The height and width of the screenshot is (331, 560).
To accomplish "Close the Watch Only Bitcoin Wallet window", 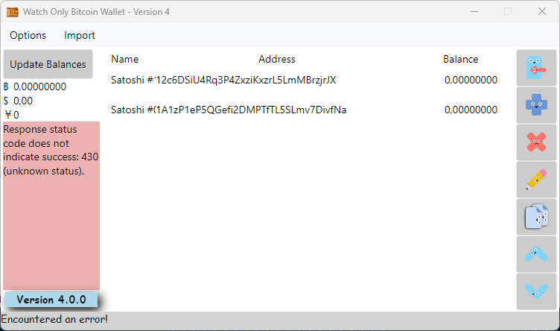I will pyautogui.click(x=542, y=11).
